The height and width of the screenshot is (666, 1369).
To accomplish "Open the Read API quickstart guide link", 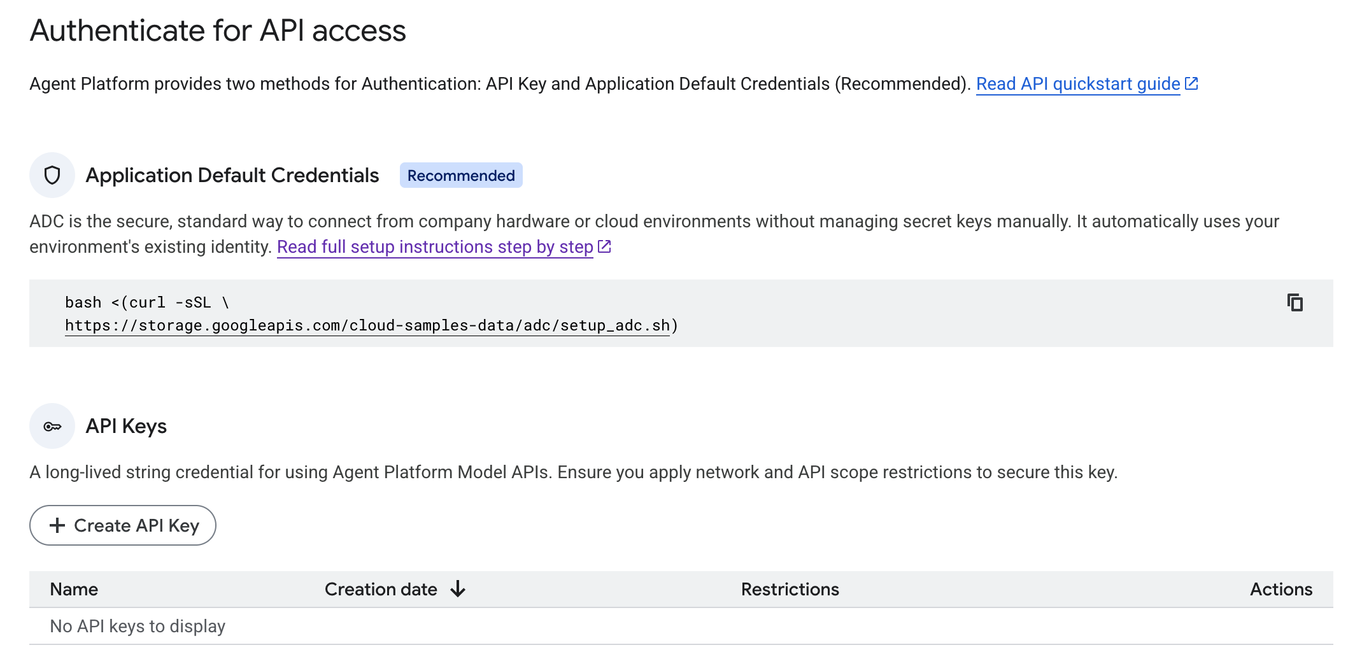I will click(x=1078, y=84).
